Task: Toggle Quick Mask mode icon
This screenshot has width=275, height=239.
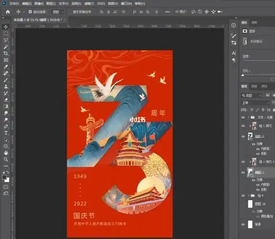Action: [x=6, y=187]
